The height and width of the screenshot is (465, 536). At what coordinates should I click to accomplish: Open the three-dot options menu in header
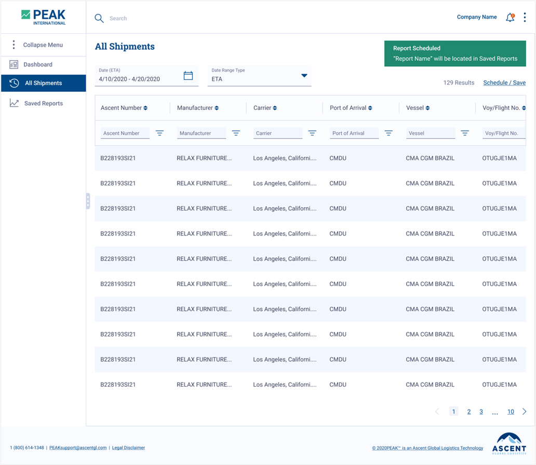525,18
